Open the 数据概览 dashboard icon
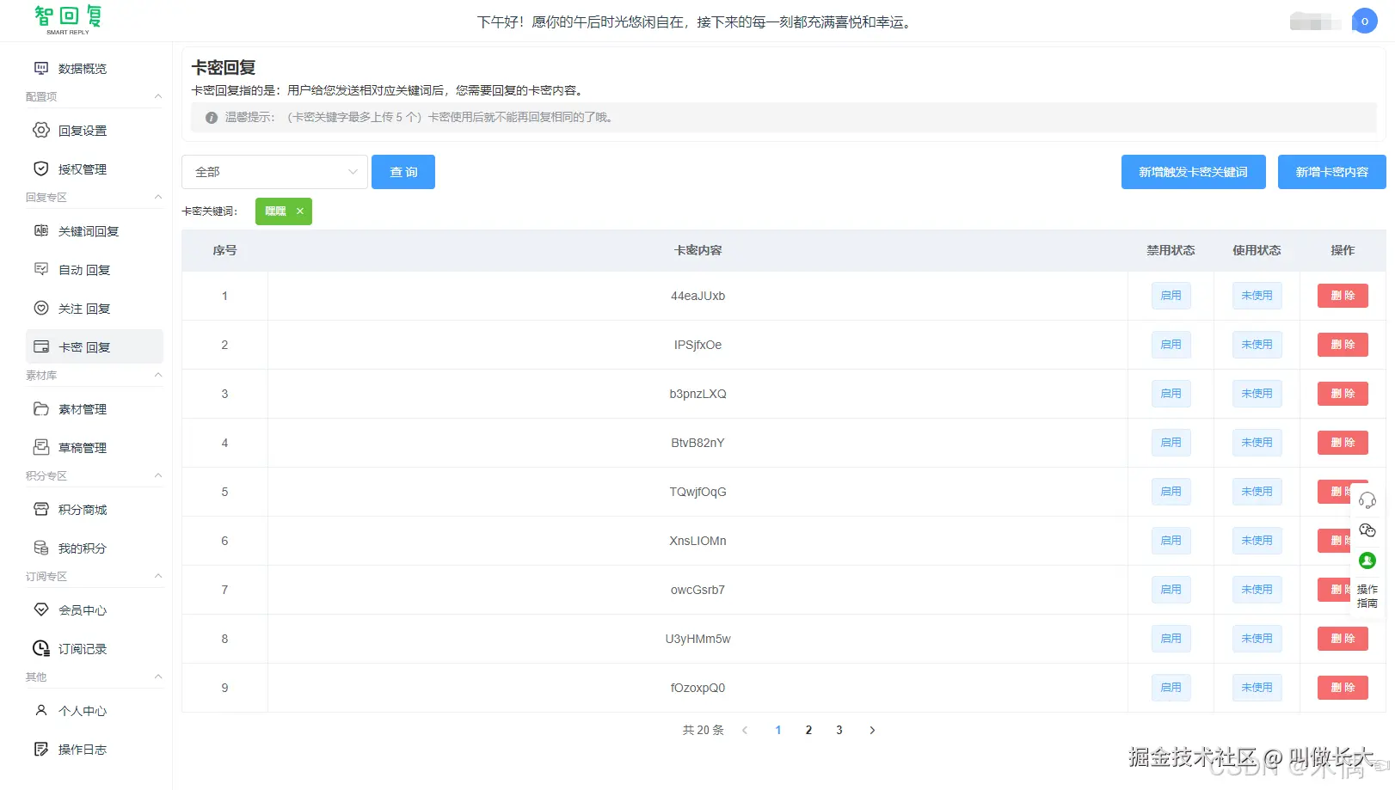1395x790 pixels. (x=40, y=68)
